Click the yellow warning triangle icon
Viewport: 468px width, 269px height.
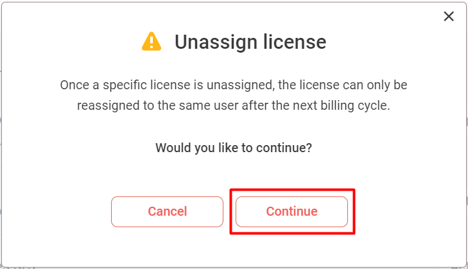tap(152, 41)
